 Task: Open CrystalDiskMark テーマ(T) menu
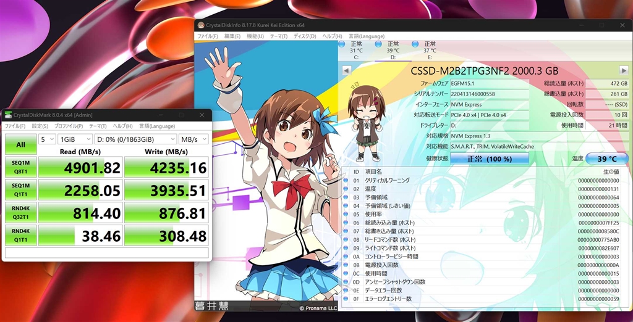98,126
